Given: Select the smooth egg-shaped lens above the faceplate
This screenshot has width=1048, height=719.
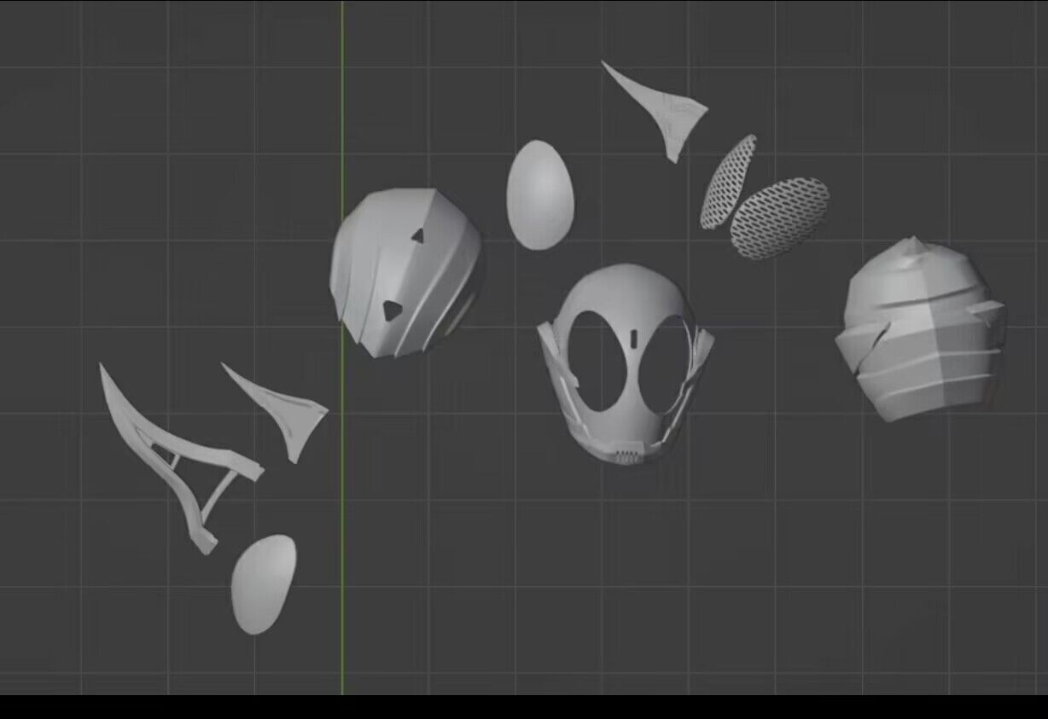Looking at the screenshot, I should point(539,195).
